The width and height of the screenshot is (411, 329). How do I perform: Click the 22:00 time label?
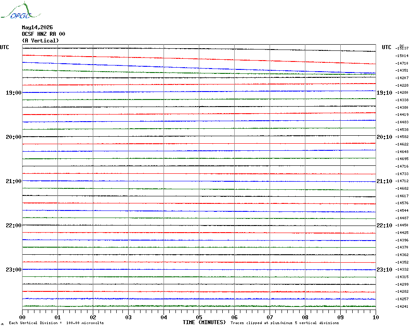[14, 226]
